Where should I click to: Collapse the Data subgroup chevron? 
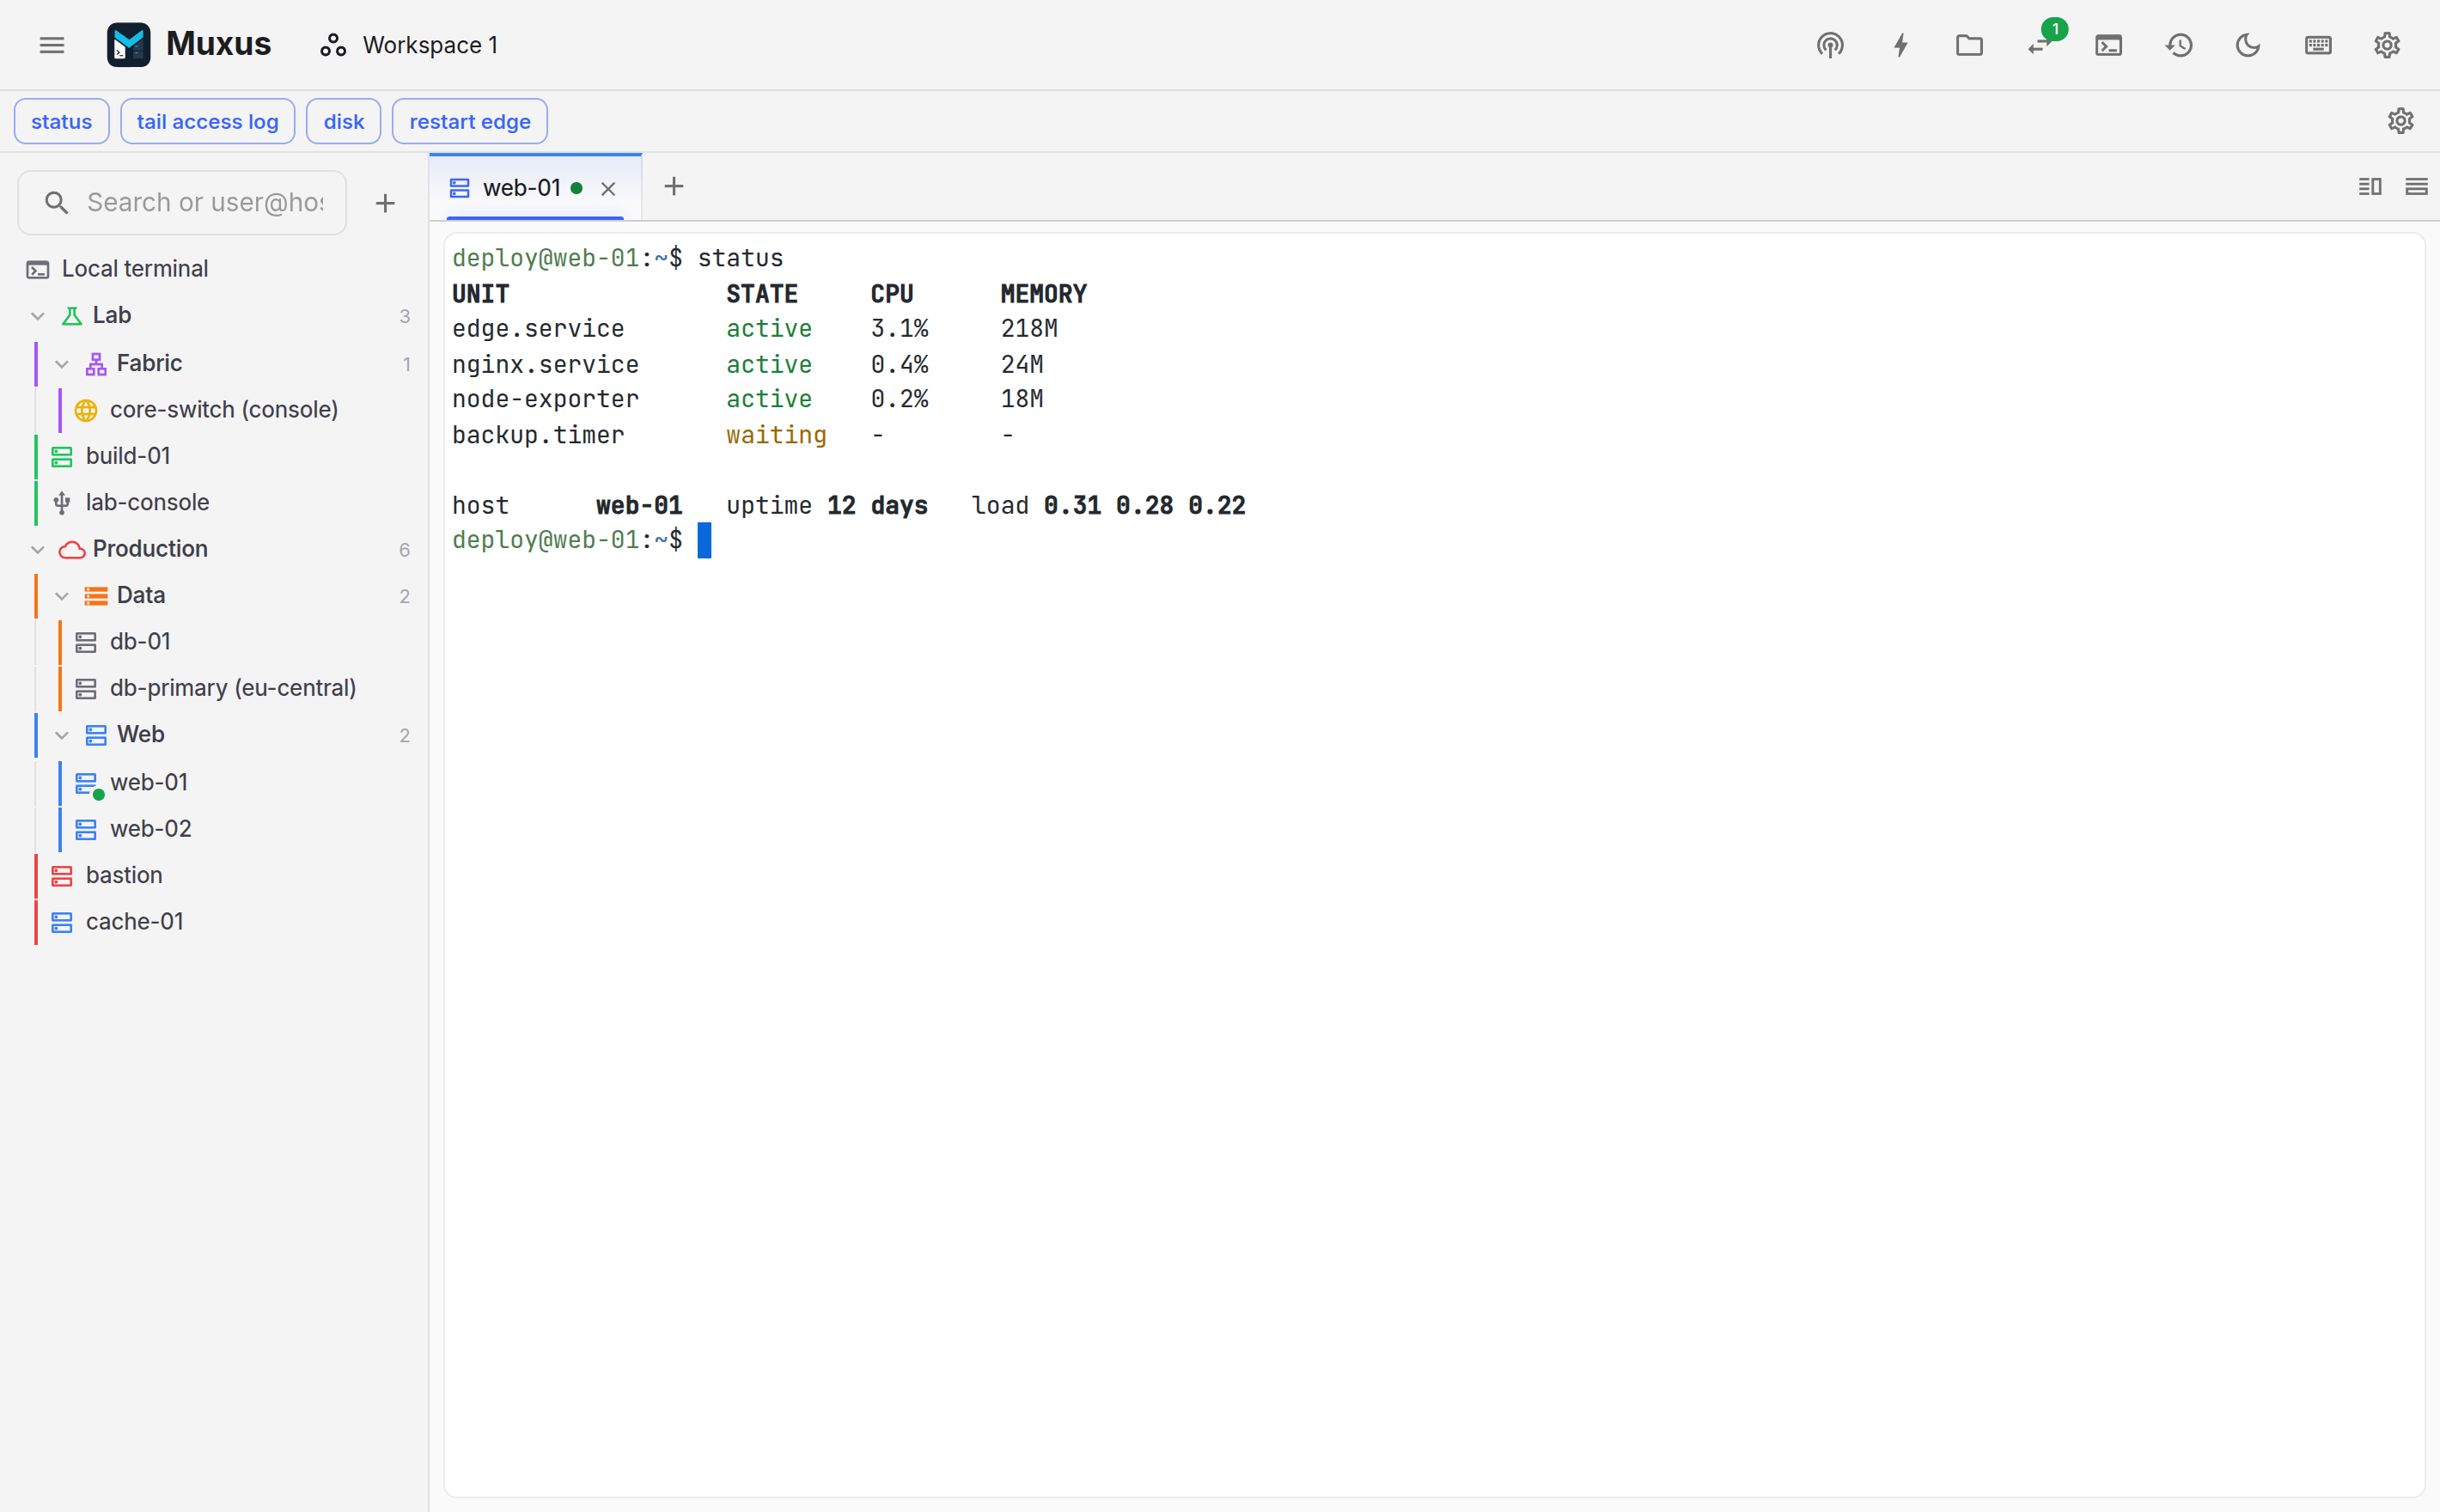(x=62, y=596)
